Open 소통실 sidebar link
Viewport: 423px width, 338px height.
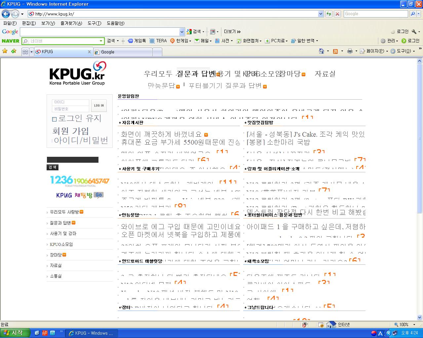tap(56, 276)
